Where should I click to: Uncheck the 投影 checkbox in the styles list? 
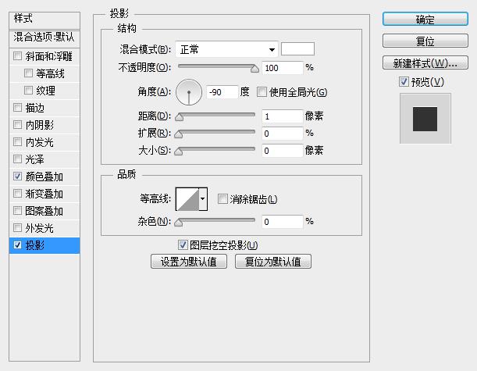(18, 245)
